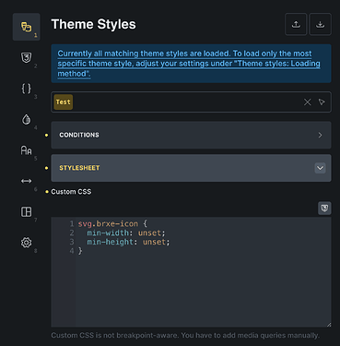
Task: Open the theme style selector field
Action: pos(191,102)
